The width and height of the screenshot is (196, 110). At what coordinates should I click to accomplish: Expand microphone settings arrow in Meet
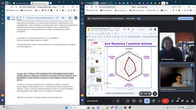(114, 101)
